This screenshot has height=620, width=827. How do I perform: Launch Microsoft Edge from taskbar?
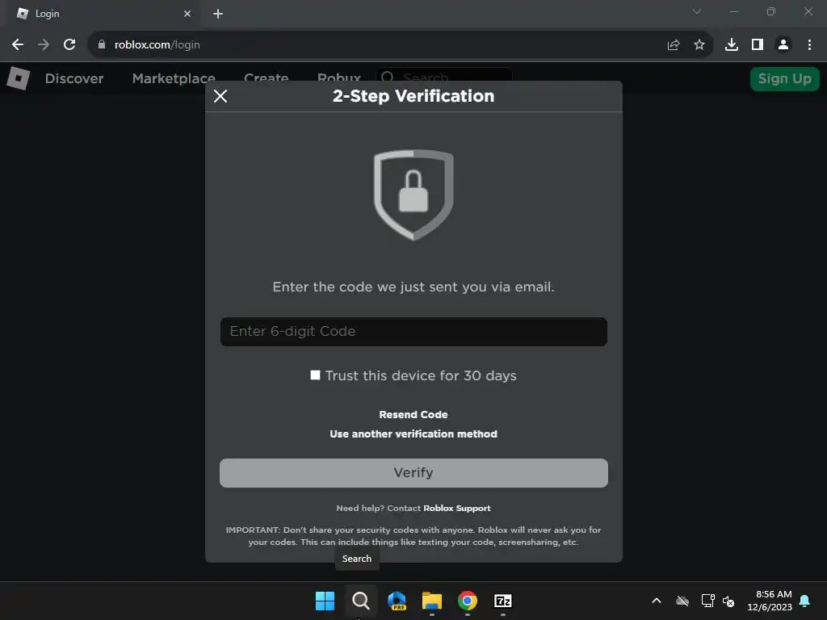point(397,601)
